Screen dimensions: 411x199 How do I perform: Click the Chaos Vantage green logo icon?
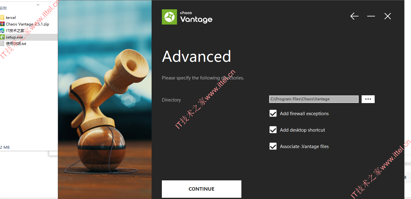(169, 17)
